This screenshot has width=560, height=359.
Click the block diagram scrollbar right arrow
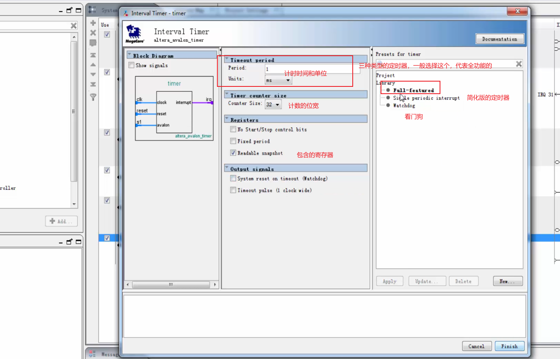[215, 285]
